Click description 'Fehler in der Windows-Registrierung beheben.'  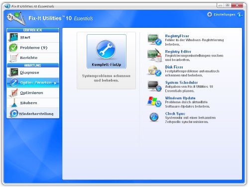point(194,42)
